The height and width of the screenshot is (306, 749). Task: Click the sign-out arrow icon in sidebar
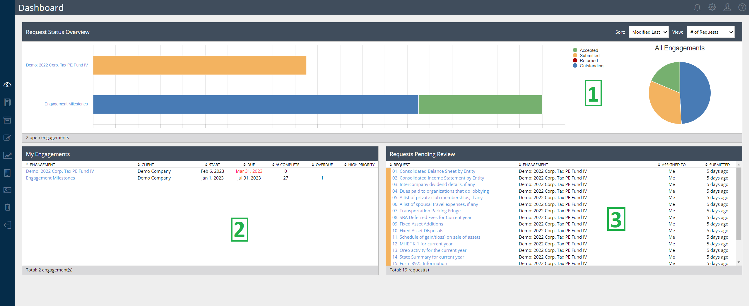tap(7, 225)
